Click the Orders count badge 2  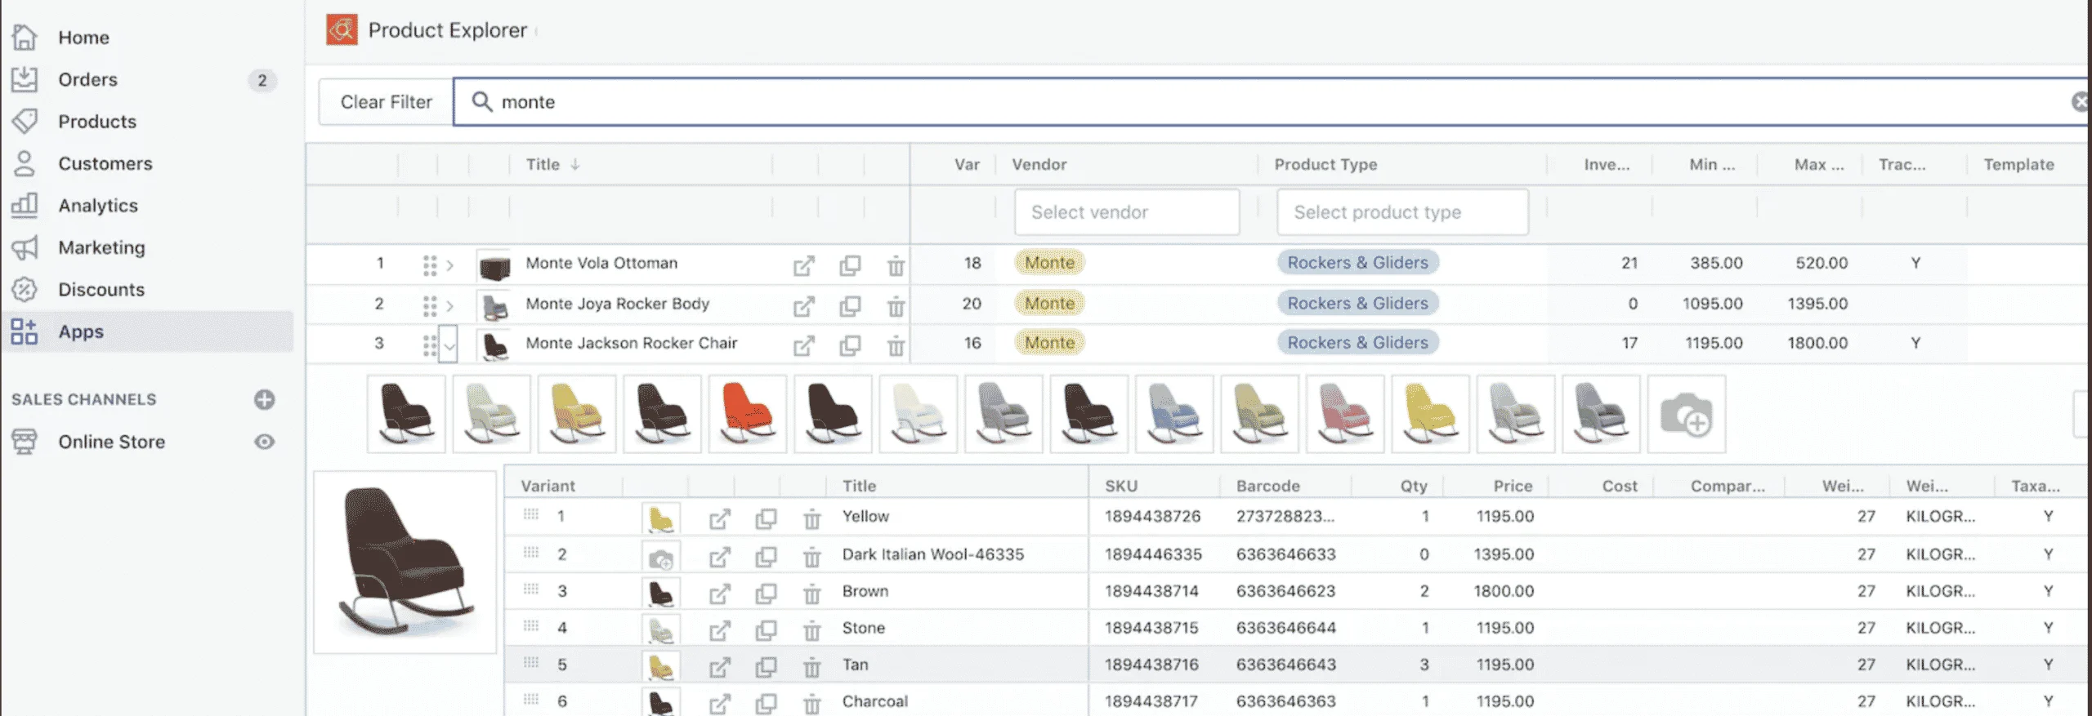point(261,80)
